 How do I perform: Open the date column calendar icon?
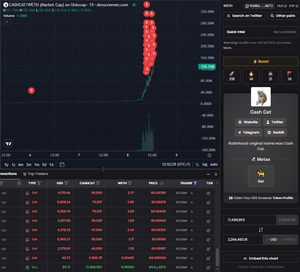tap(19, 183)
